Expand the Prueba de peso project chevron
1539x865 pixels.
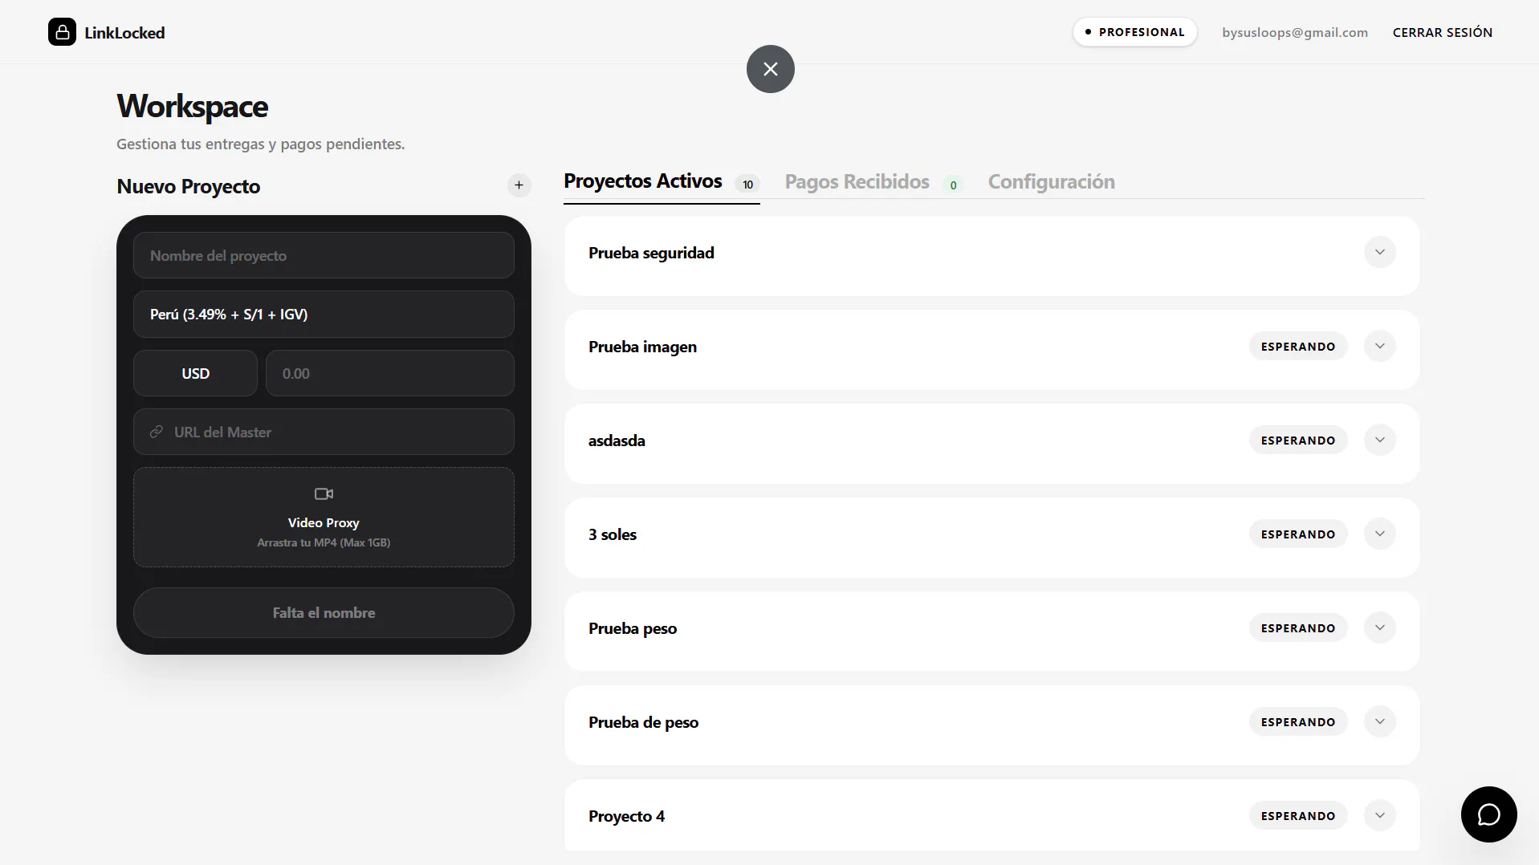pos(1379,721)
